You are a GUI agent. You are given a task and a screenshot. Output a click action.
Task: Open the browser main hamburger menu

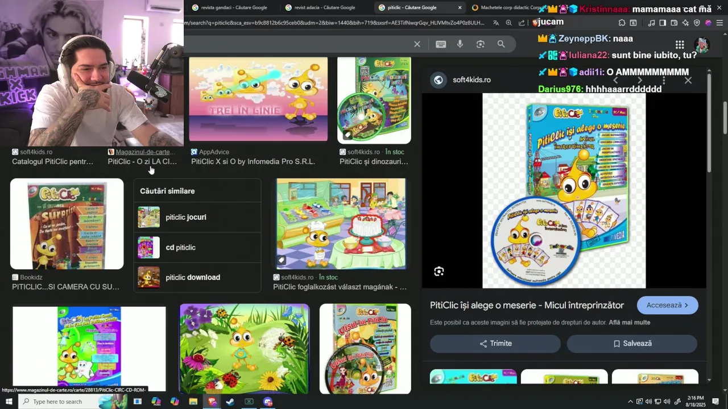click(x=719, y=23)
